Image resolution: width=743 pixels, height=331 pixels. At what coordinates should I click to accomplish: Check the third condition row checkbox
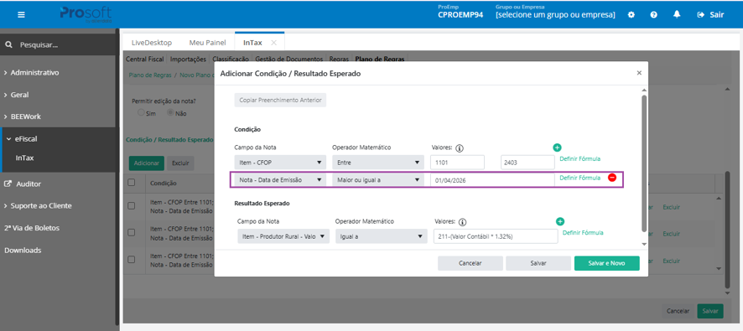(132, 260)
